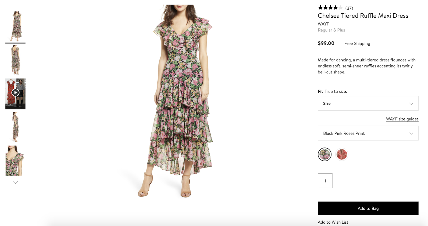Click the quantity input field
The height and width of the screenshot is (226, 428).
point(325,181)
